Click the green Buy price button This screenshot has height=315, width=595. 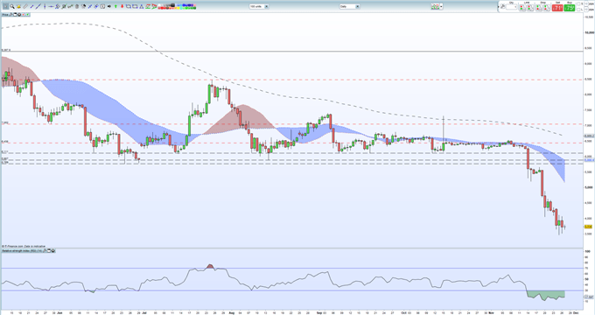[x=570, y=8]
